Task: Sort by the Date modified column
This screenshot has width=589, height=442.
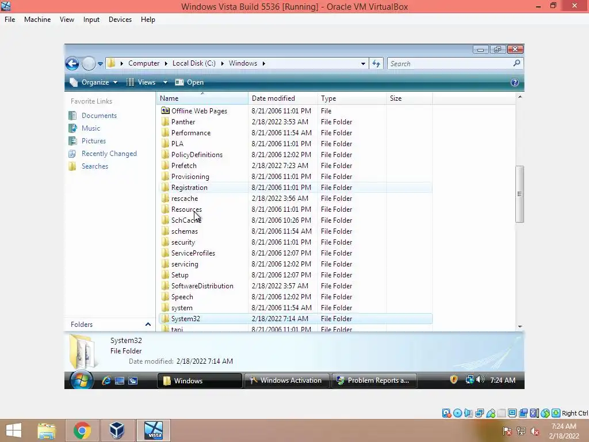Action: pyautogui.click(x=282, y=98)
